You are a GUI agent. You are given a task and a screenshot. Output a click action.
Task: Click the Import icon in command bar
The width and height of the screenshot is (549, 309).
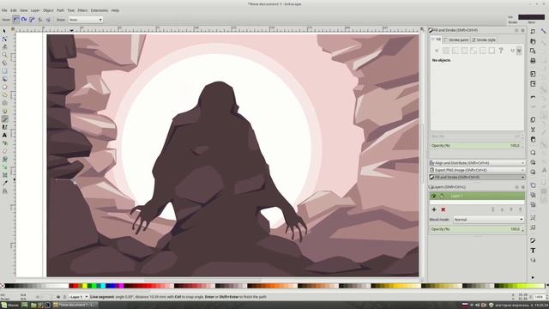click(533, 74)
